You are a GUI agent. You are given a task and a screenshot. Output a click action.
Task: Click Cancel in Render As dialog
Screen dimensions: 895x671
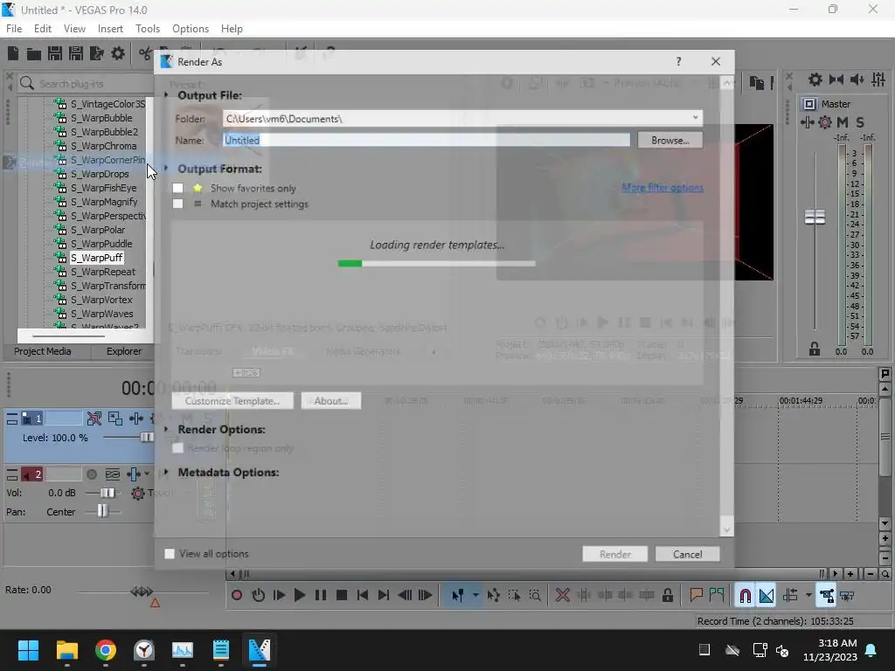pos(687,554)
